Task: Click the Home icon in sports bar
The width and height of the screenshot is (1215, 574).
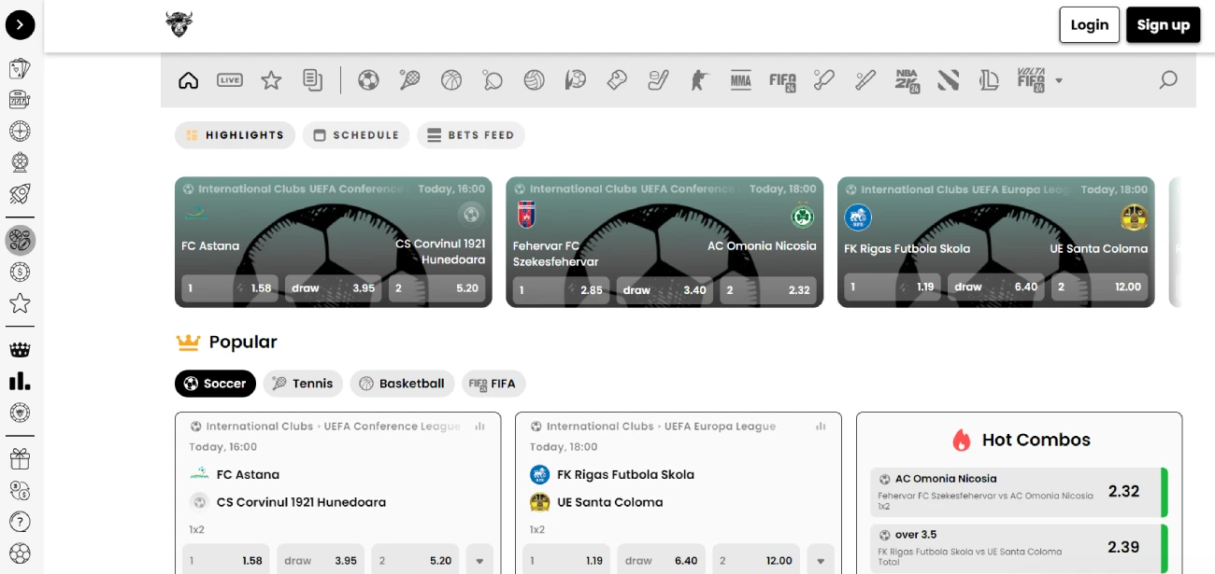Action: point(189,80)
